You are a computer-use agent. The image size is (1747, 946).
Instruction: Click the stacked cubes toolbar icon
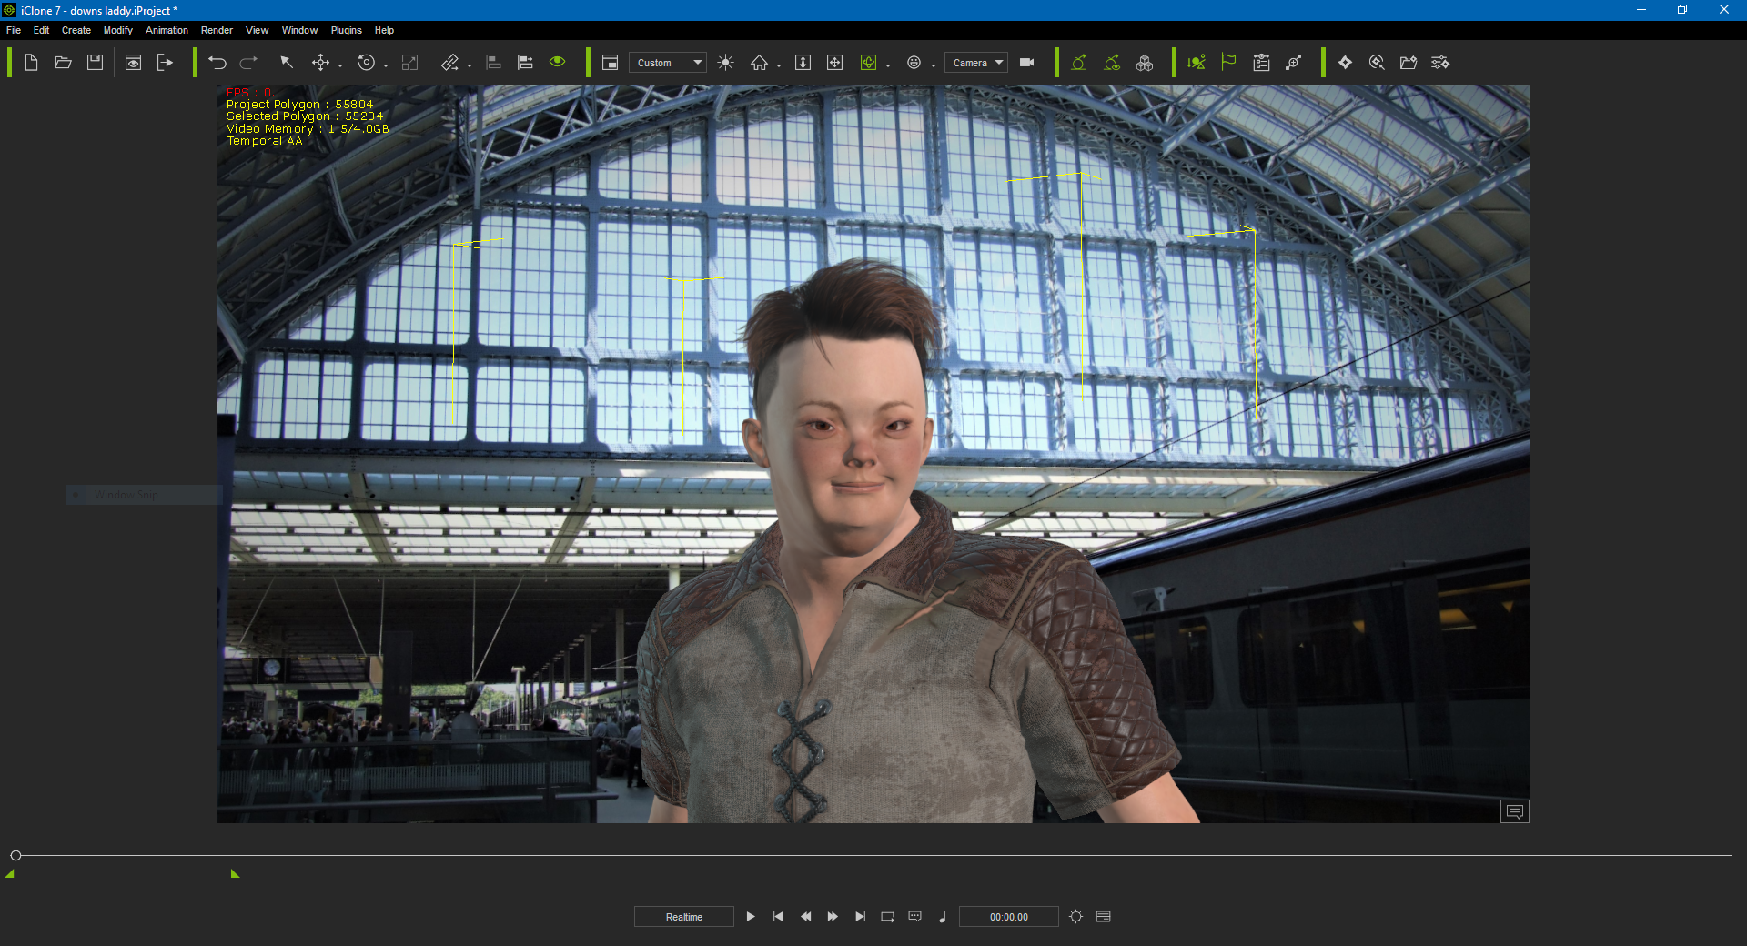coord(1145,63)
